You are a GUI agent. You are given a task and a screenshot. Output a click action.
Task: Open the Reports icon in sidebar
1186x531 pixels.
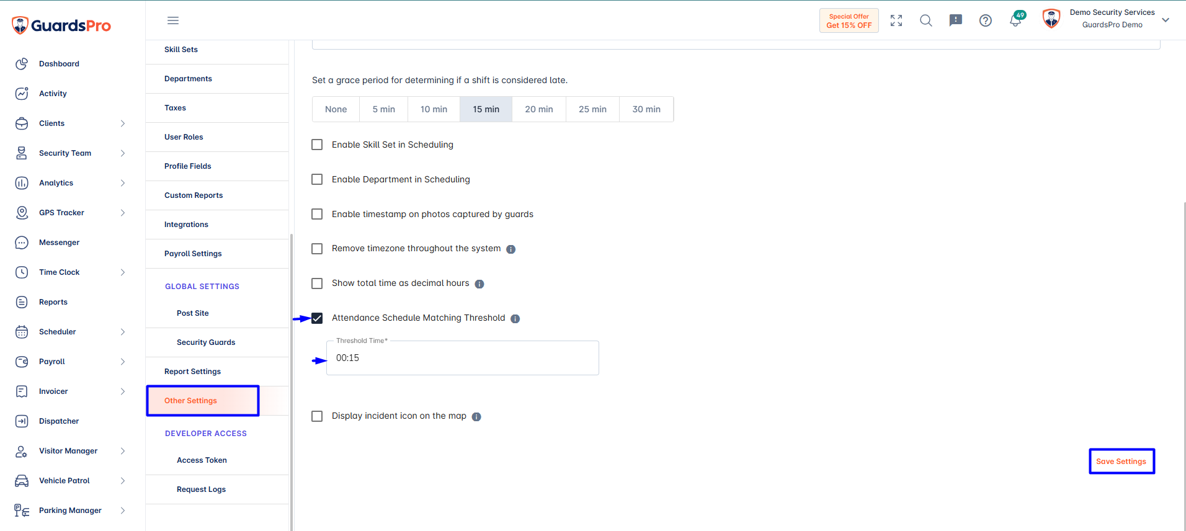(x=22, y=302)
